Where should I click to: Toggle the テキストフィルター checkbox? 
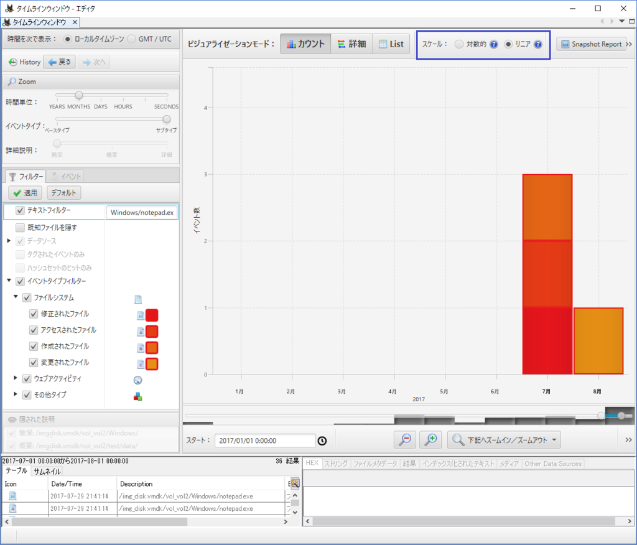(x=20, y=210)
